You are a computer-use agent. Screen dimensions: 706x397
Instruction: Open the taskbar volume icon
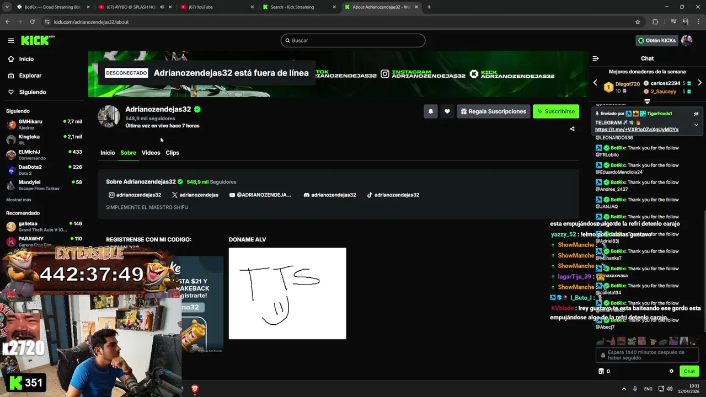669,389
